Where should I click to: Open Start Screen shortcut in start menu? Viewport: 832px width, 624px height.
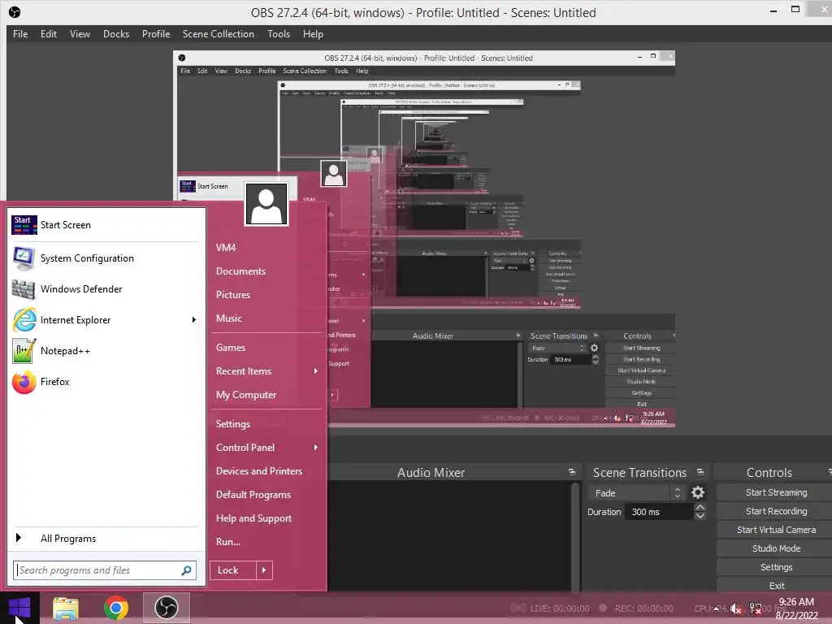coord(105,225)
